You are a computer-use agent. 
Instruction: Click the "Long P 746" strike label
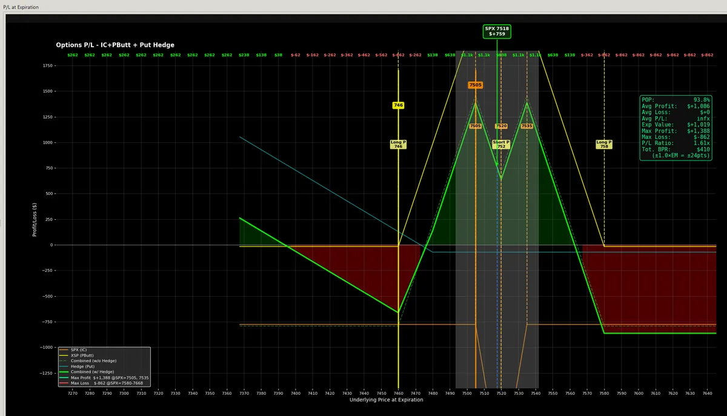398,144
